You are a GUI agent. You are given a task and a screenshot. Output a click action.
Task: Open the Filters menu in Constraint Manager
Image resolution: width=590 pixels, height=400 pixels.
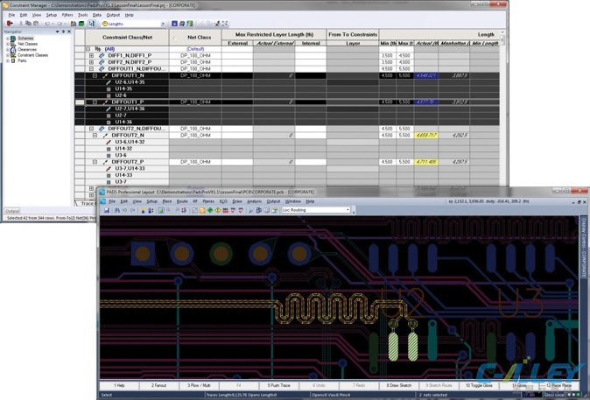click(67, 15)
